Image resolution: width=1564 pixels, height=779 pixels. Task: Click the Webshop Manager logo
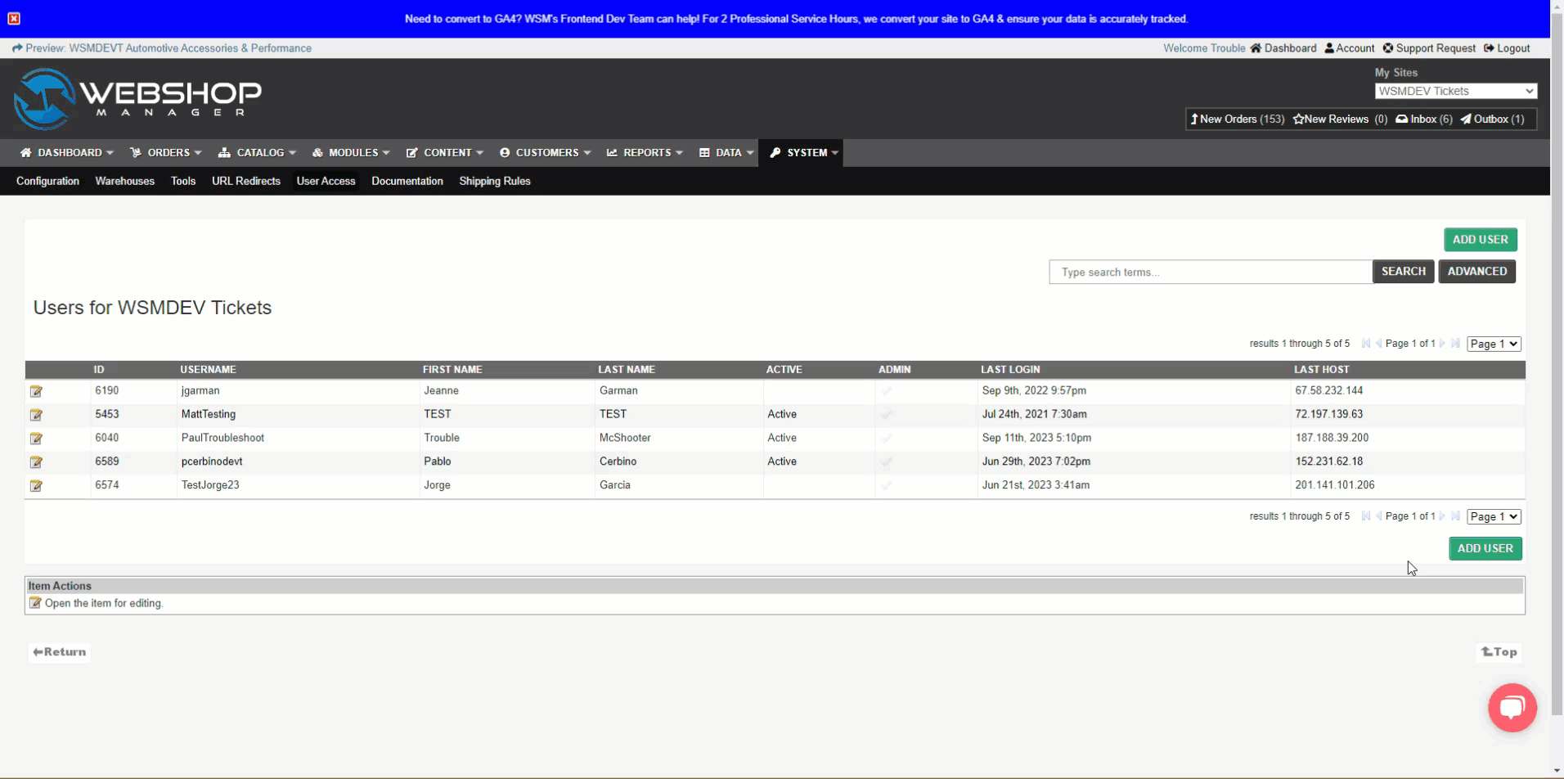pos(137,99)
